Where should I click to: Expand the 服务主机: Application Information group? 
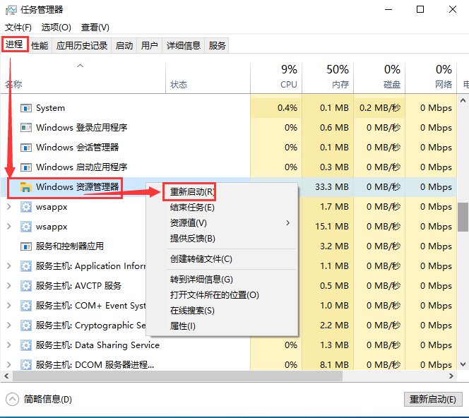pos(9,266)
